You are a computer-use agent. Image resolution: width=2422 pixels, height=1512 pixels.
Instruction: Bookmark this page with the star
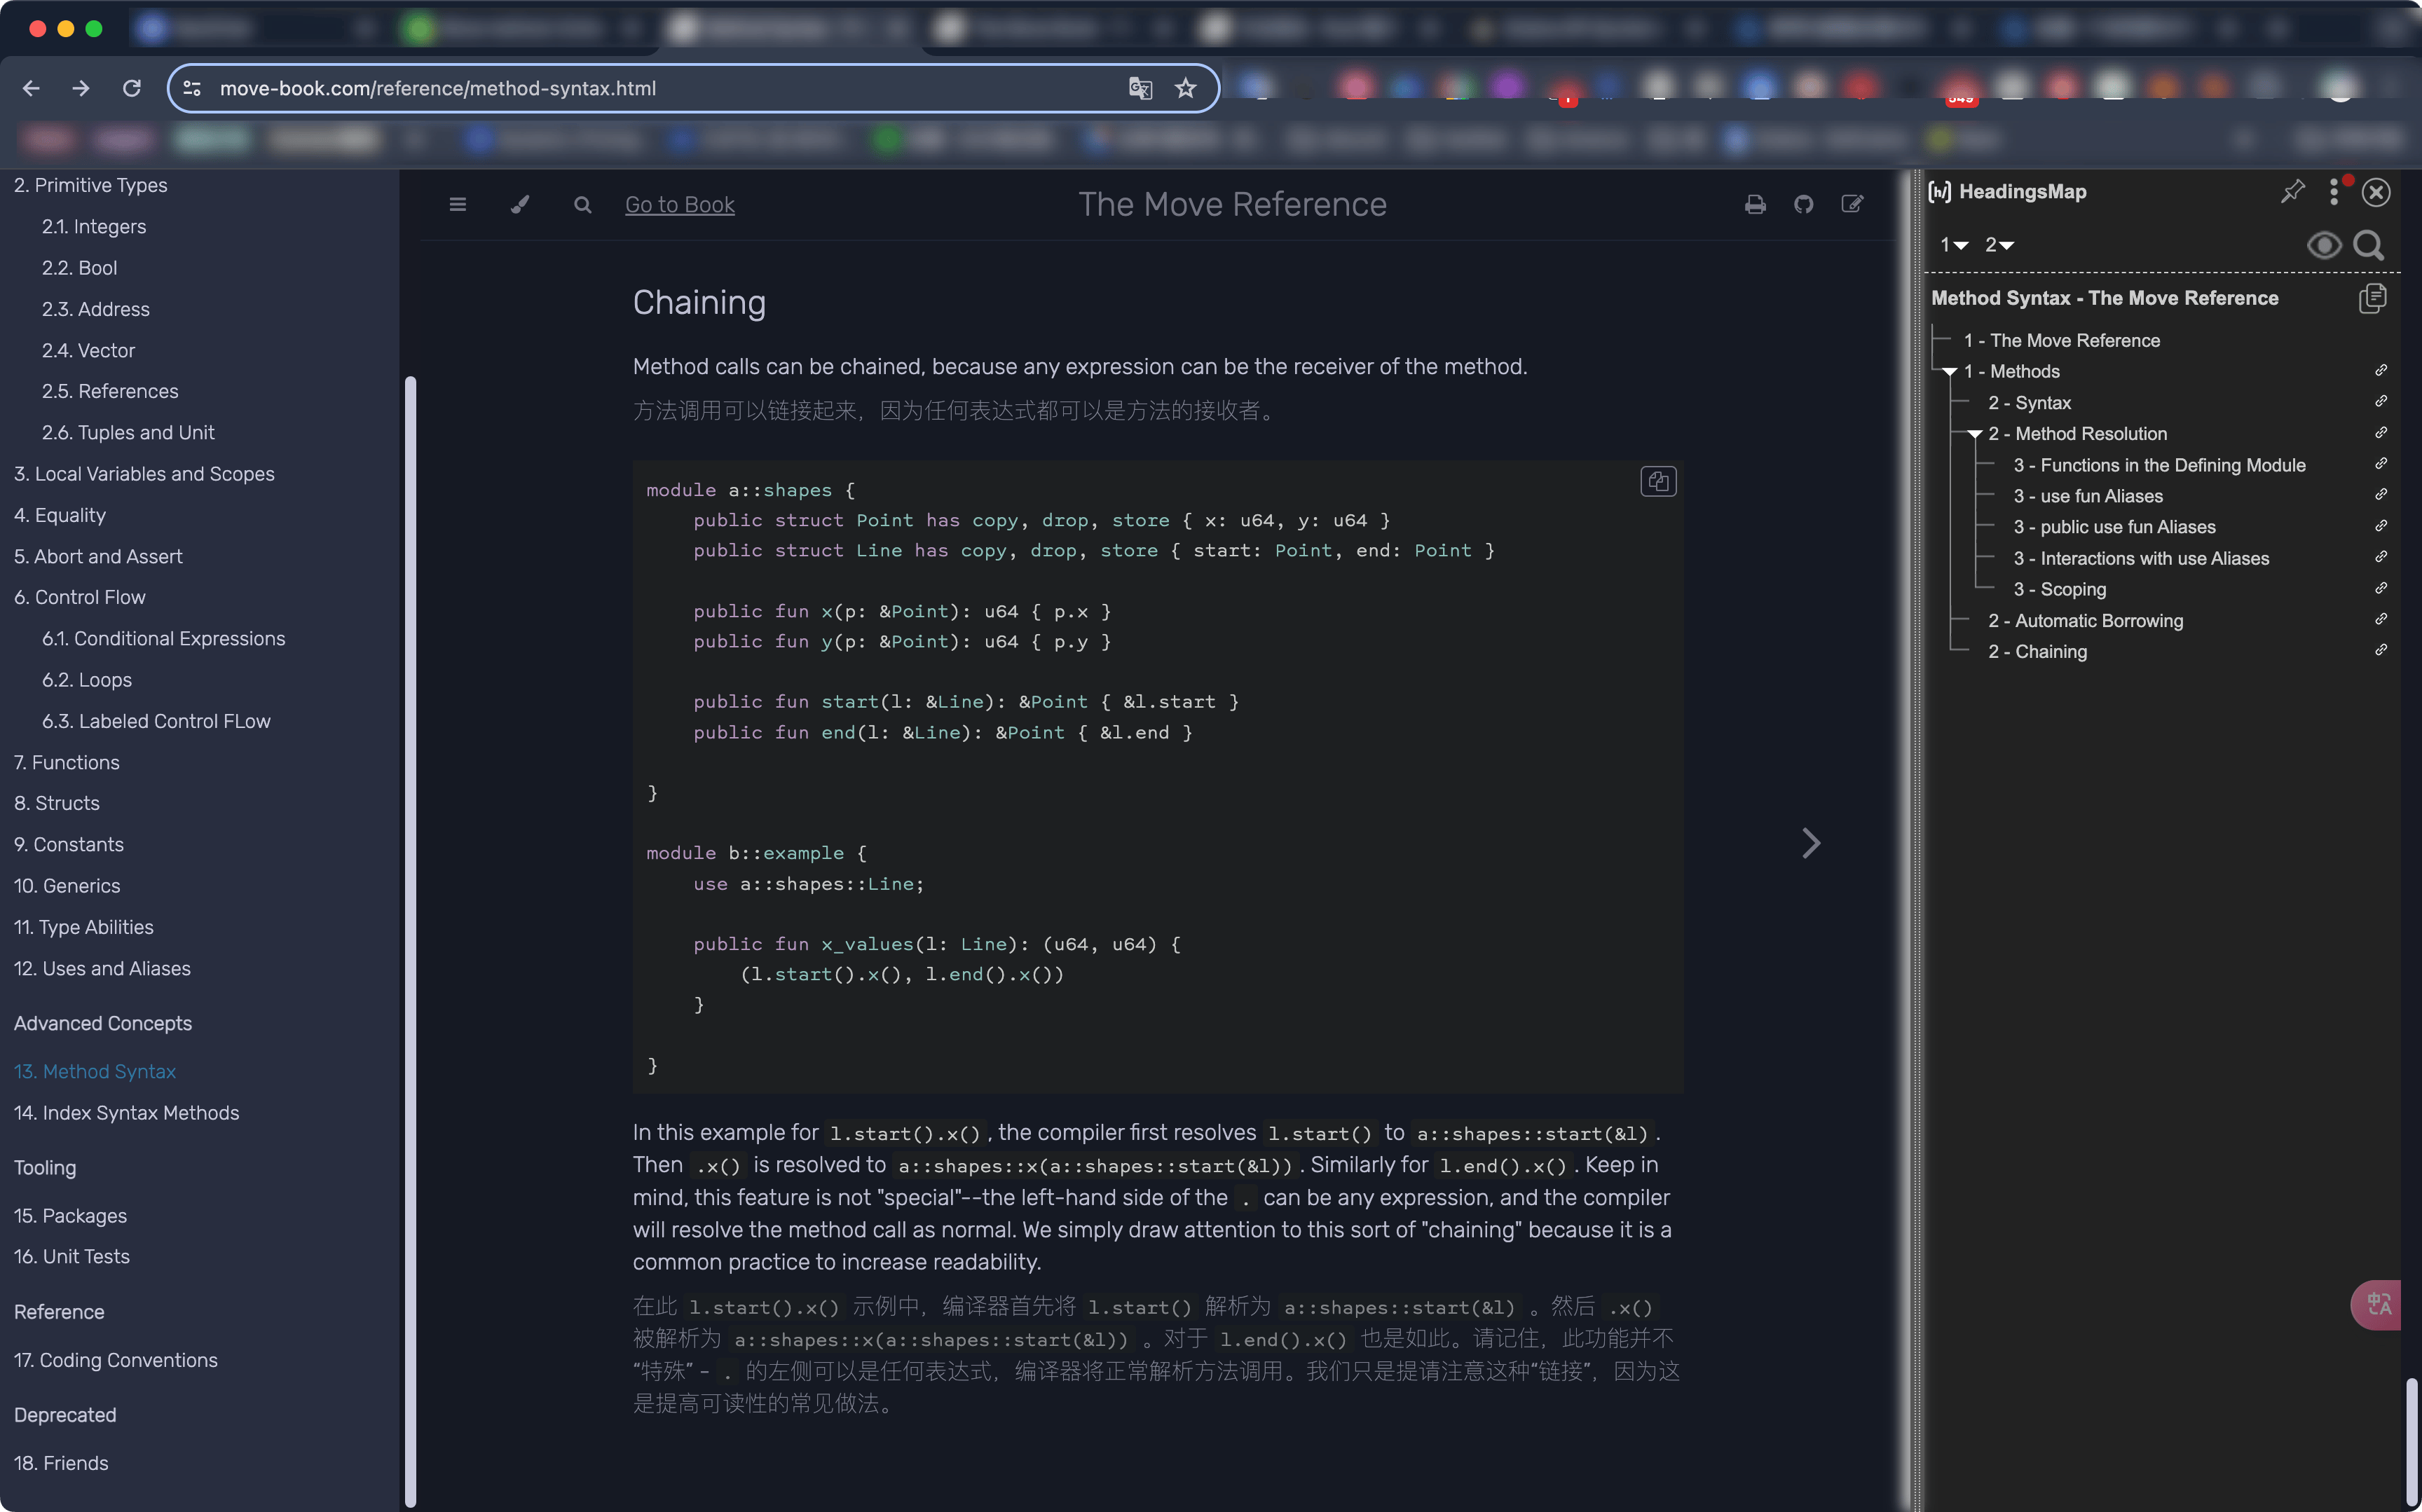(x=1186, y=88)
